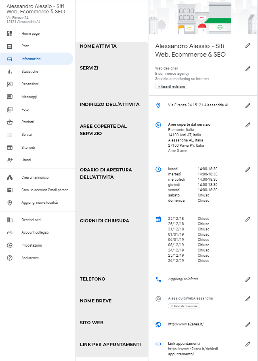Screen dimensions: 258x361
Task: Click the clock icon beside weekly hours
Action: pyautogui.click(x=158, y=169)
